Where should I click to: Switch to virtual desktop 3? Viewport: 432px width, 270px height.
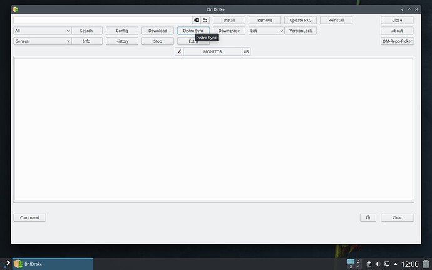coord(351,266)
